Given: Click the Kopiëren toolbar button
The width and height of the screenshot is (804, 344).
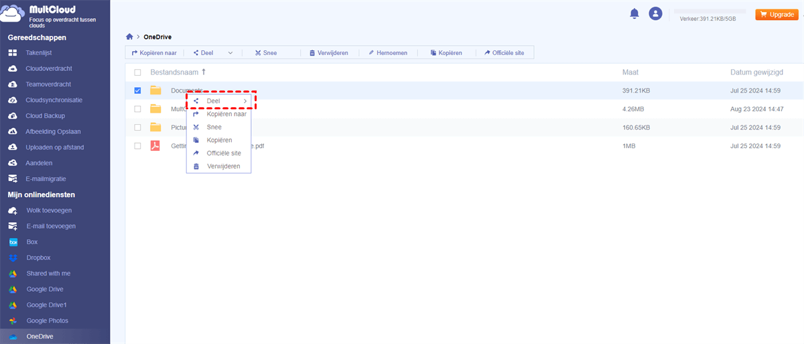Looking at the screenshot, I should (446, 52).
